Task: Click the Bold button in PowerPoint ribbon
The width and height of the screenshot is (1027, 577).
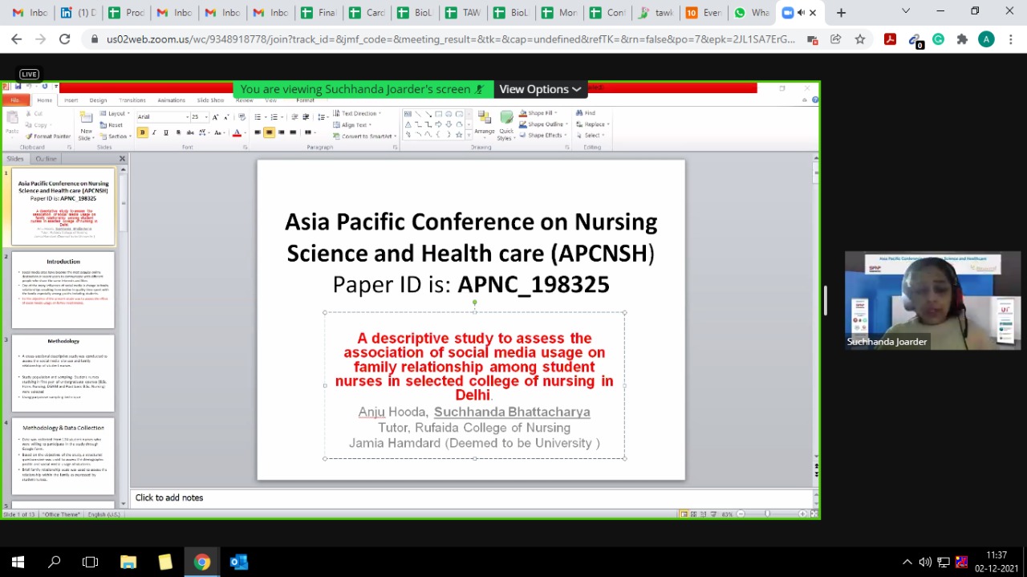Action: tap(142, 132)
